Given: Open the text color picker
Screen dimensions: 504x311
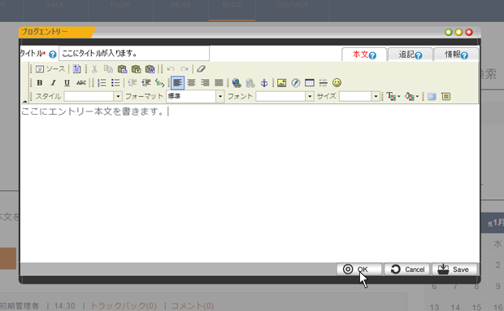Looking at the screenshot, I should tap(393, 96).
